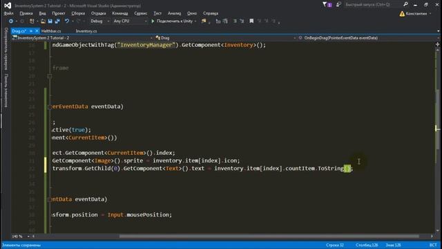Viewport: 442px width, 249px height.
Task: Click the Navigate Backward arrow icon
Action: (11, 21)
